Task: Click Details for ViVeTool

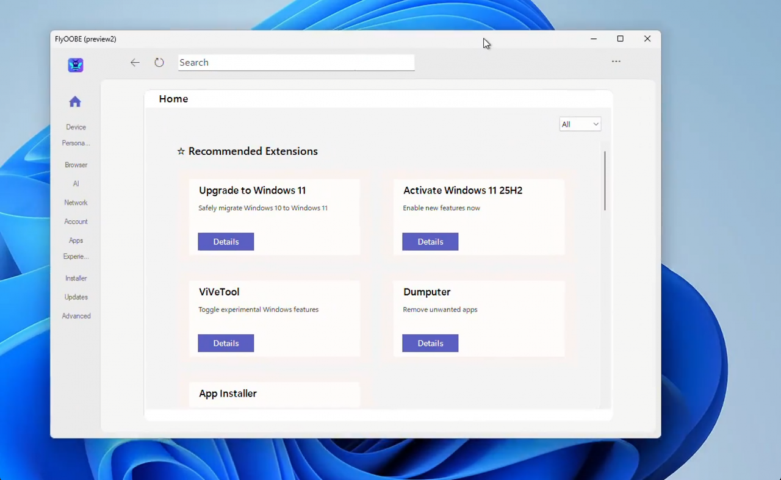Action: [226, 343]
